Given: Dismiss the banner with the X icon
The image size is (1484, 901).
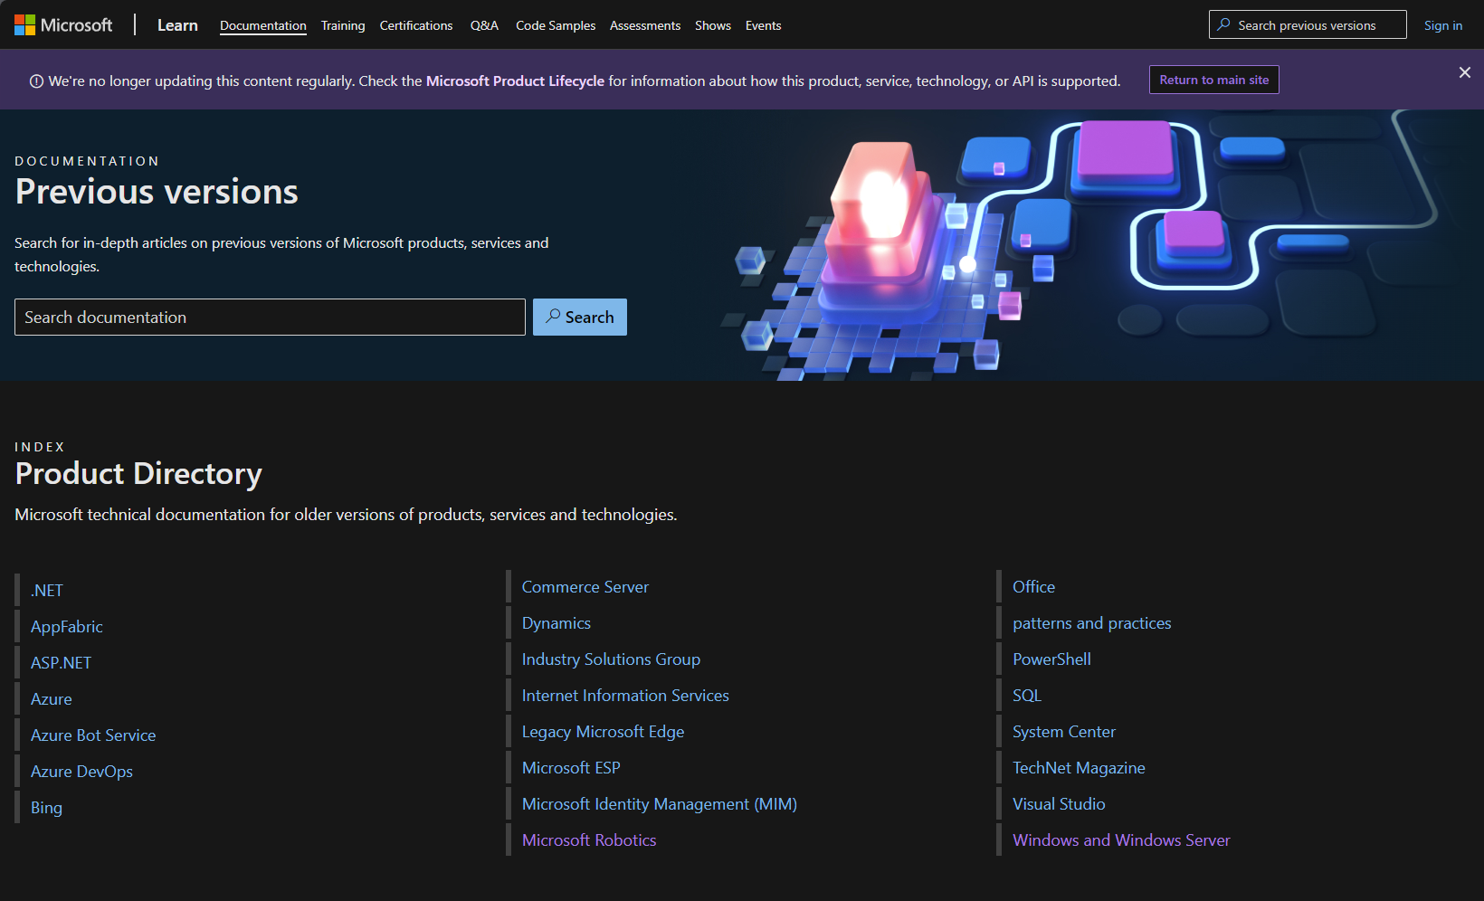Looking at the screenshot, I should tap(1464, 72).
